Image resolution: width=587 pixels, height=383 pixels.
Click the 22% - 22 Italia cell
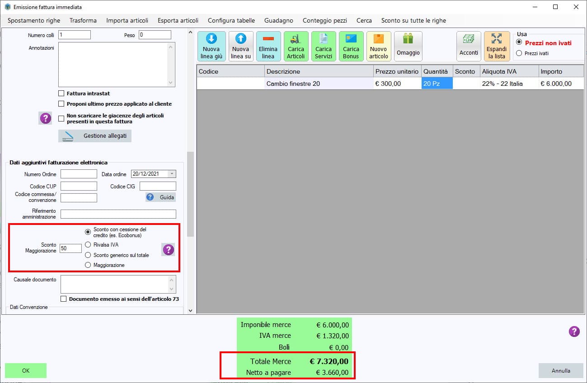(x=509, y=84)
